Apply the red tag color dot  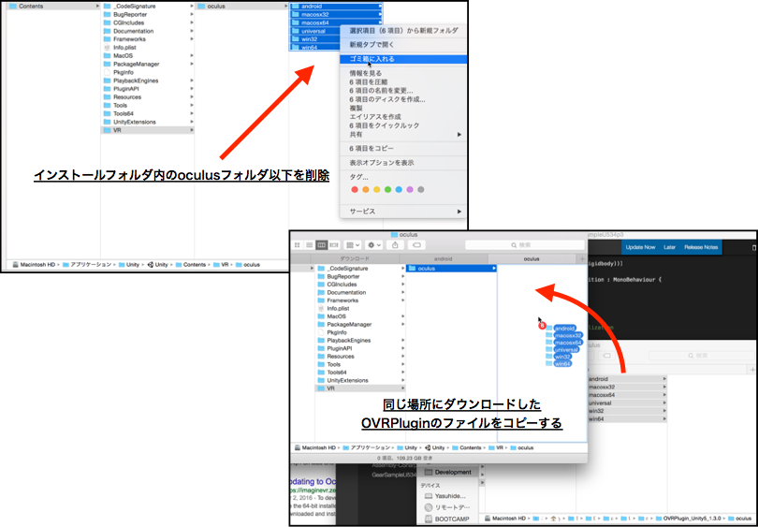tap(355, 189)
